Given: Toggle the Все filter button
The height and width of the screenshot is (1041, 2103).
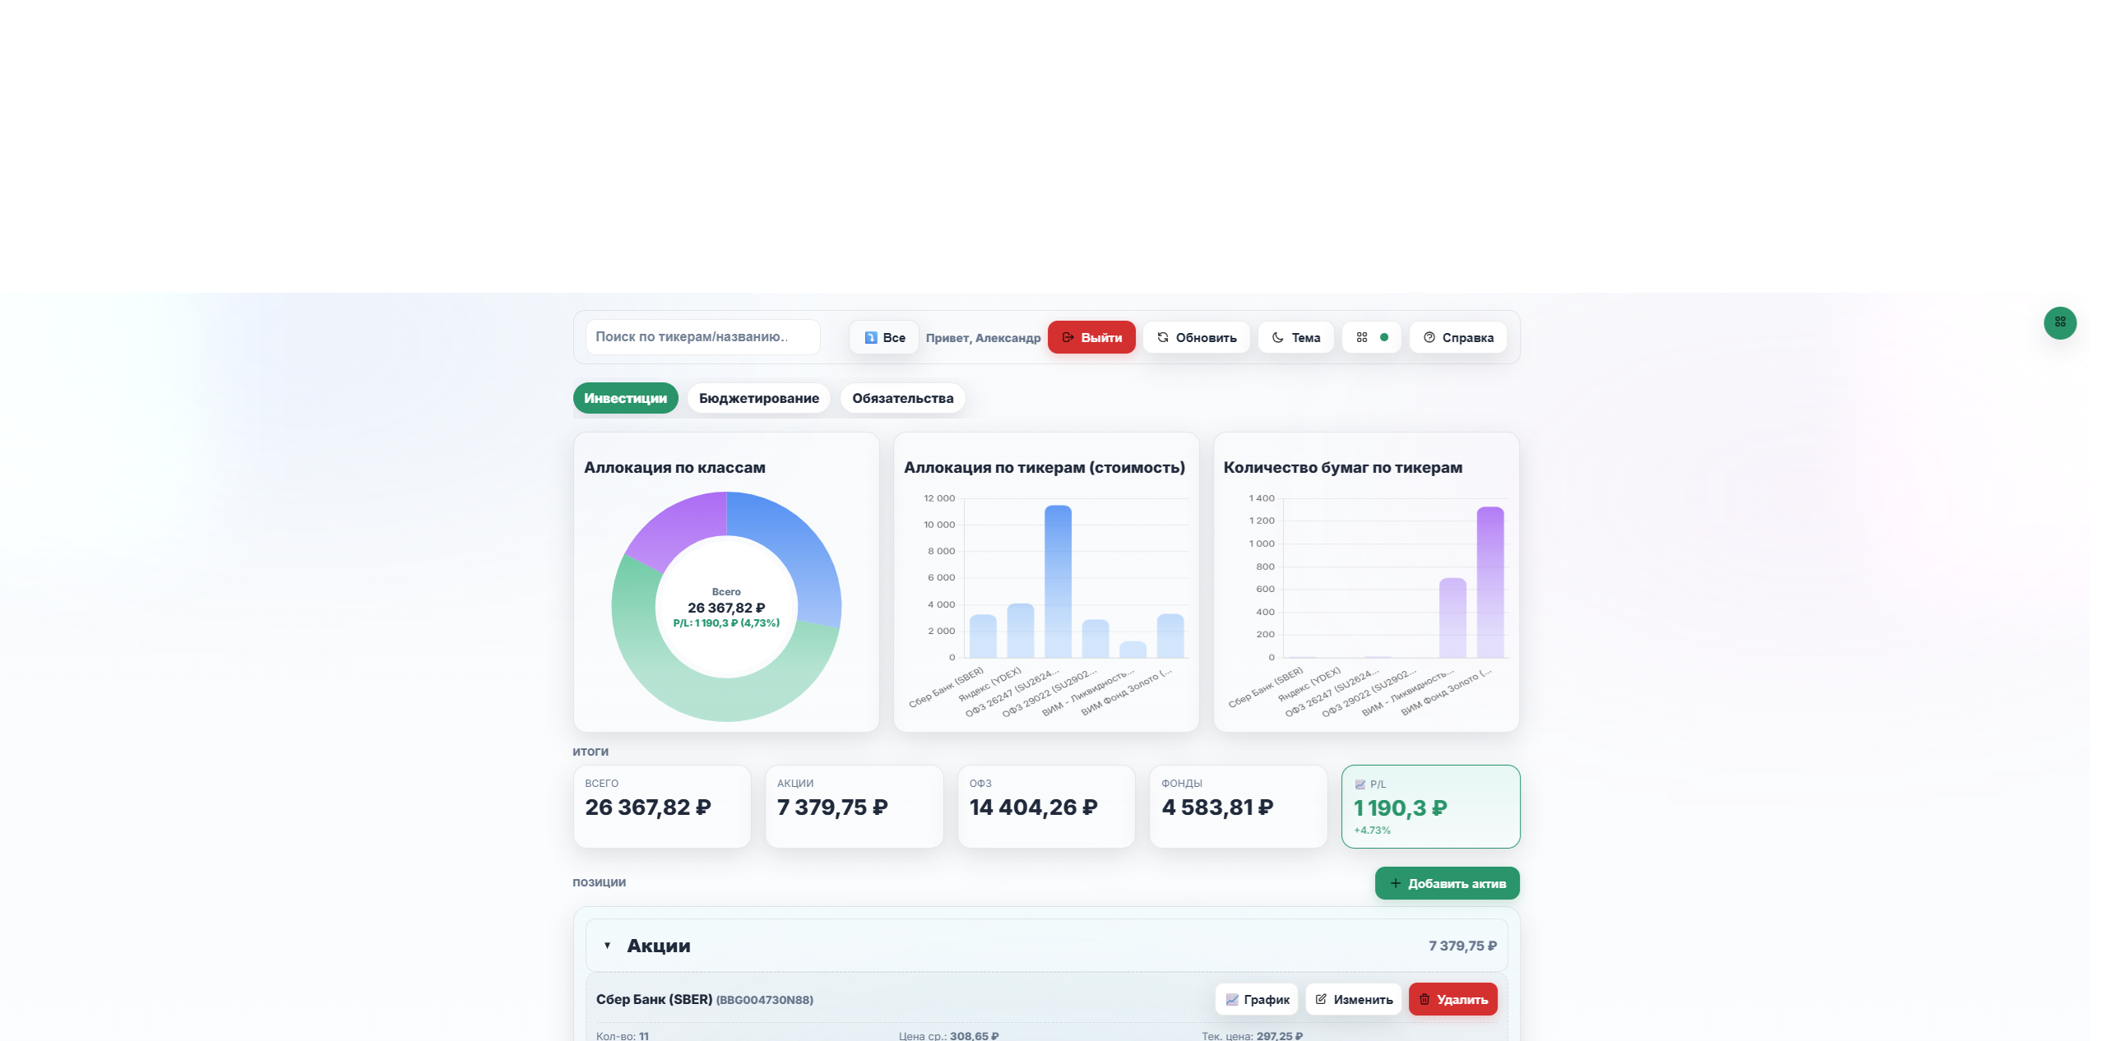Looking at the screenshot, I should 883,337.
